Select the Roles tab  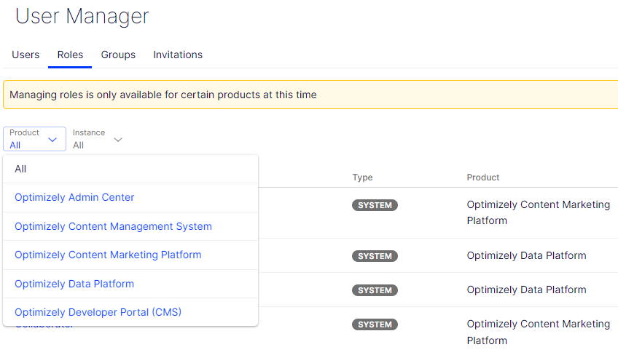[70, 55]
